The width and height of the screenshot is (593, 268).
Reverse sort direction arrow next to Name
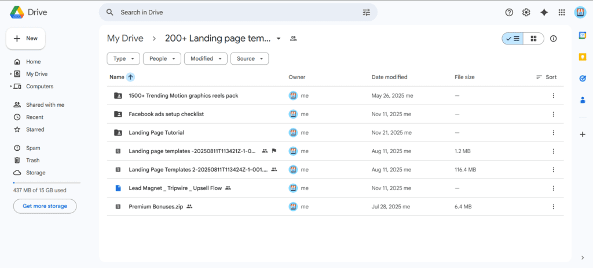[x=130, y=77]
